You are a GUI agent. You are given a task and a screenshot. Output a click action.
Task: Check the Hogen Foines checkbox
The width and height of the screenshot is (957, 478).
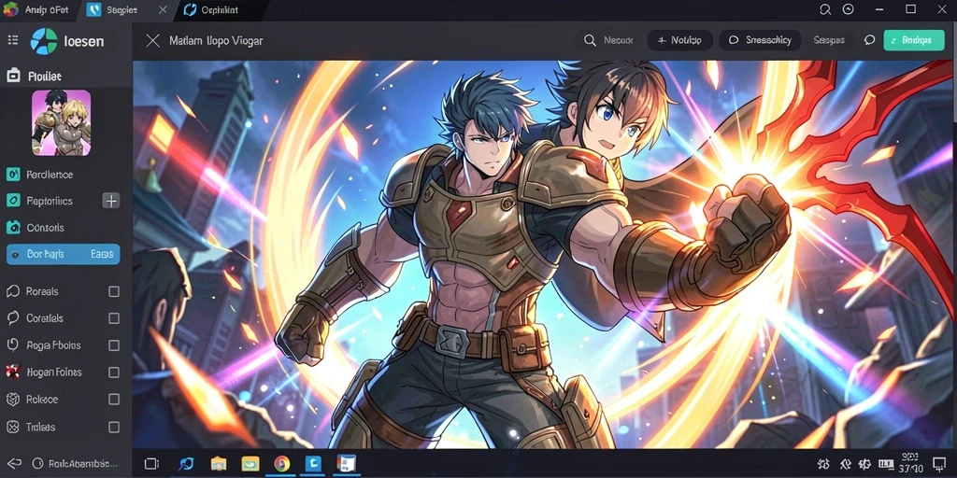pyautogui.click(x=113, y=372)
